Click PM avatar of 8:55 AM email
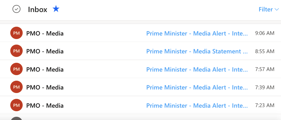The height and width of the screenshot is (120, 281). (x=16, y=51)
